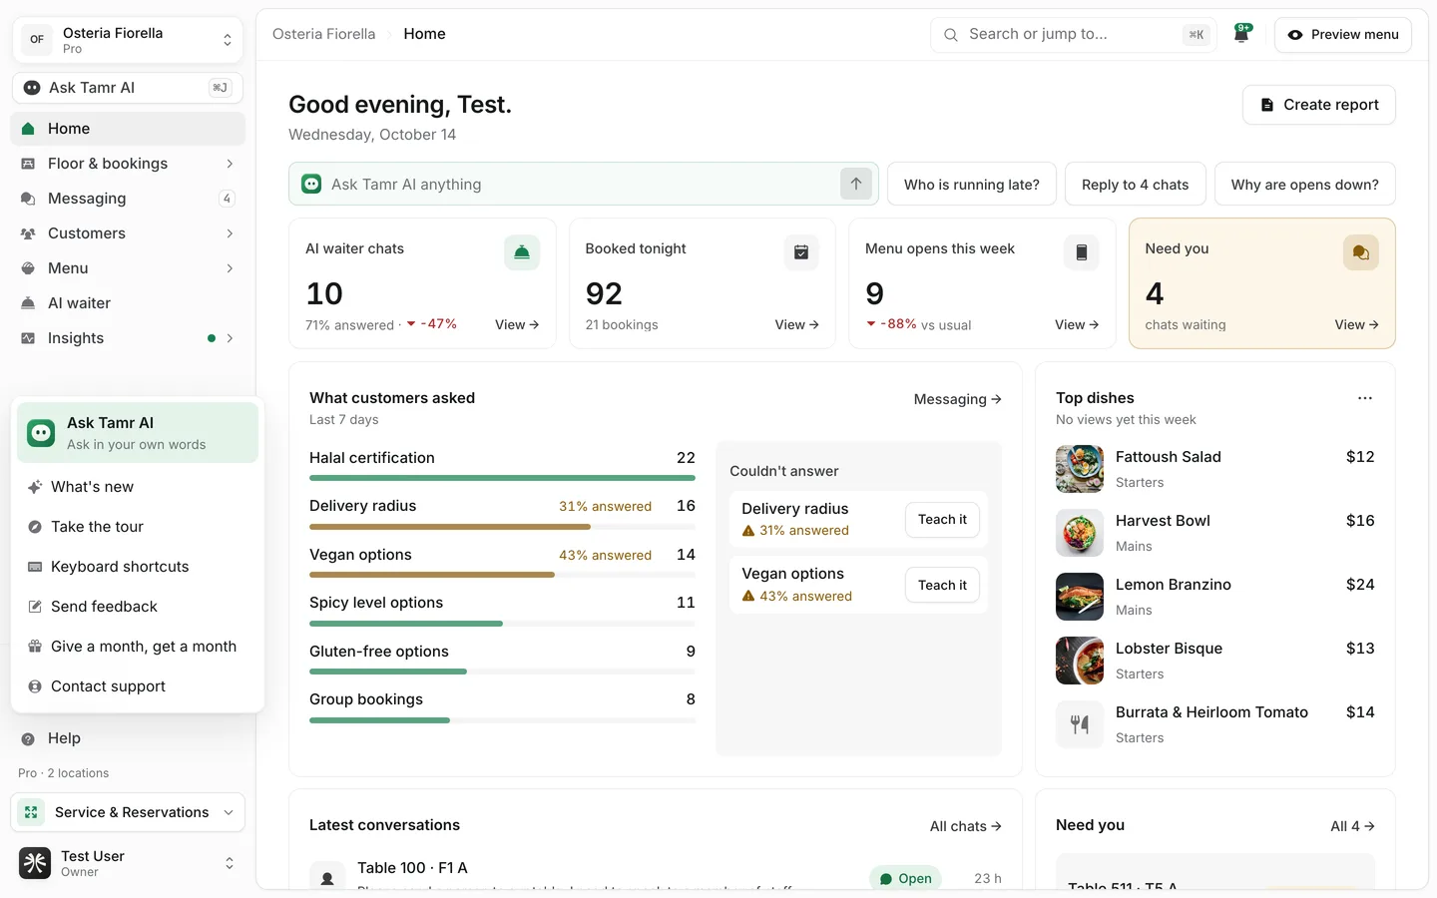Click the Booked tonight calendar icon

[801, 252]
